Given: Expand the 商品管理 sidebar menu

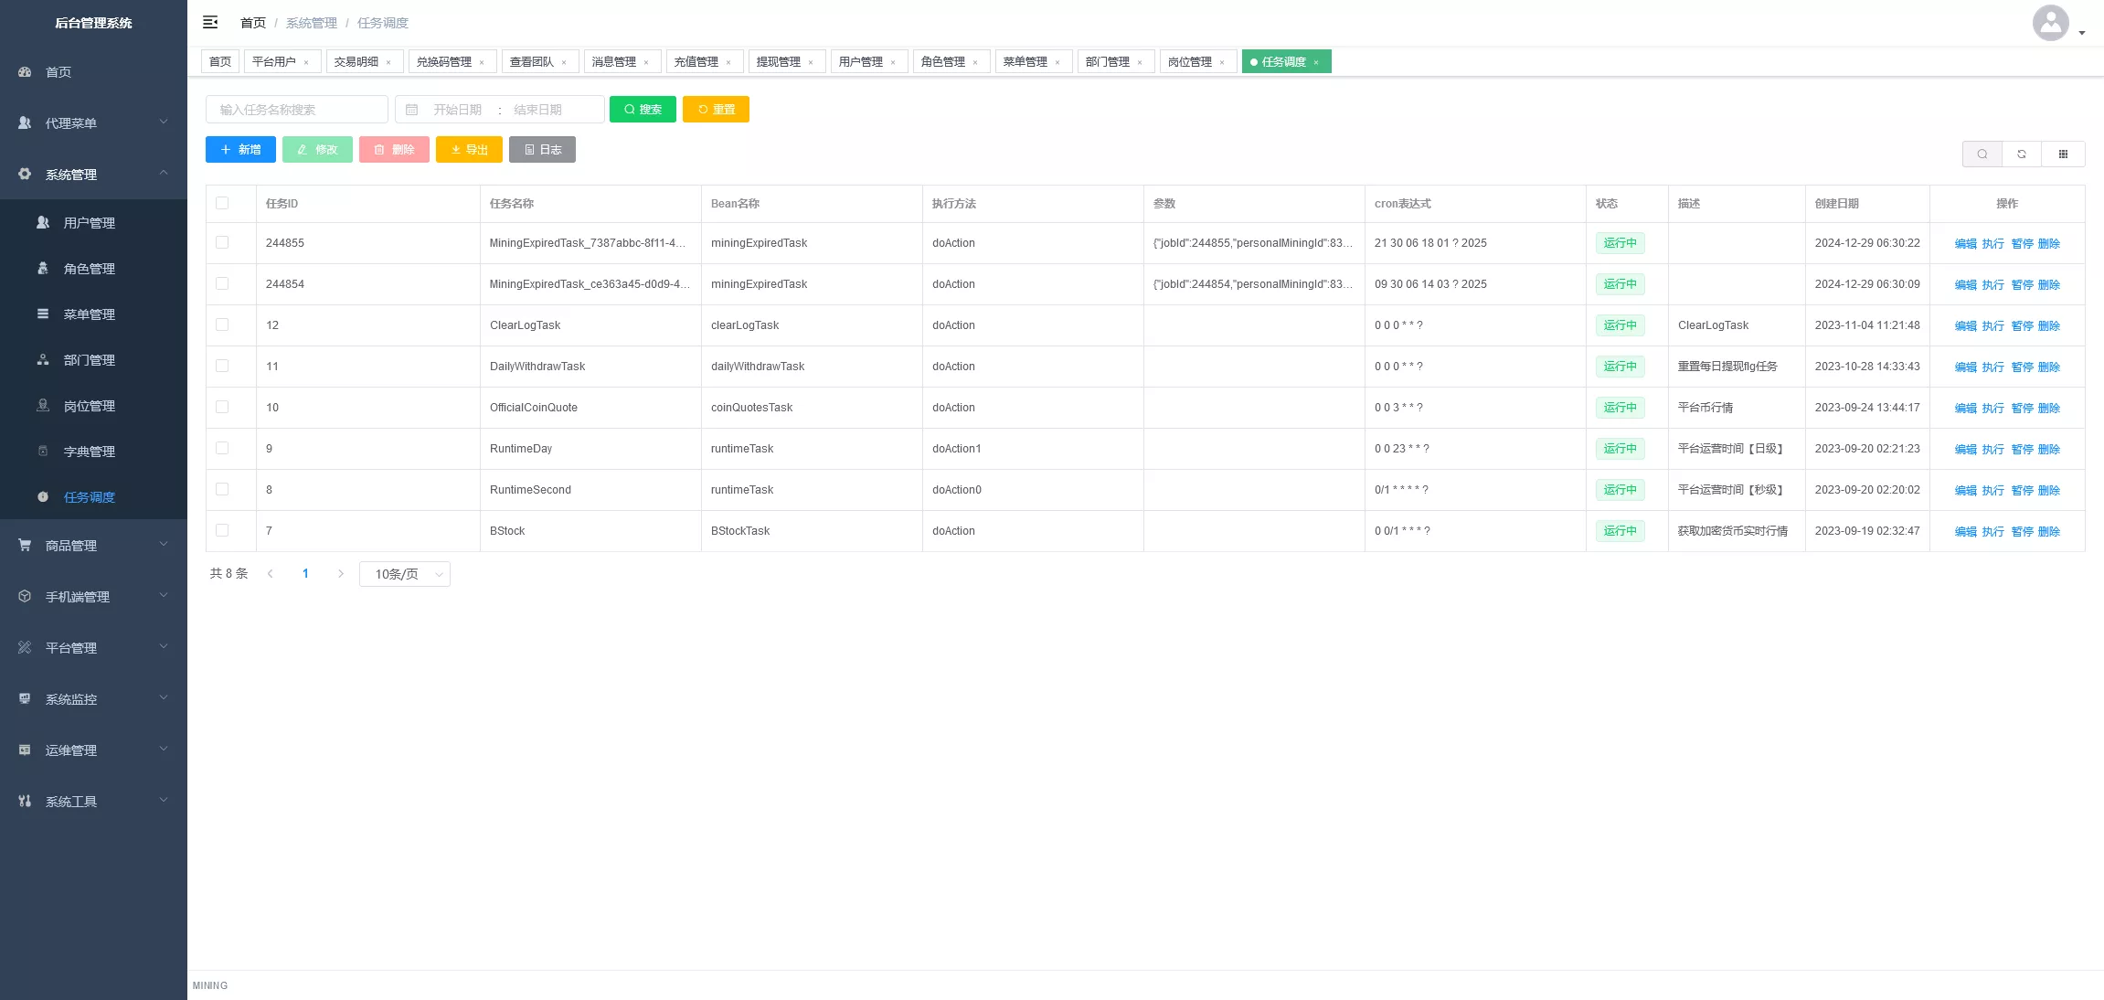Looking at the screenshot, I should pos(93,545).
